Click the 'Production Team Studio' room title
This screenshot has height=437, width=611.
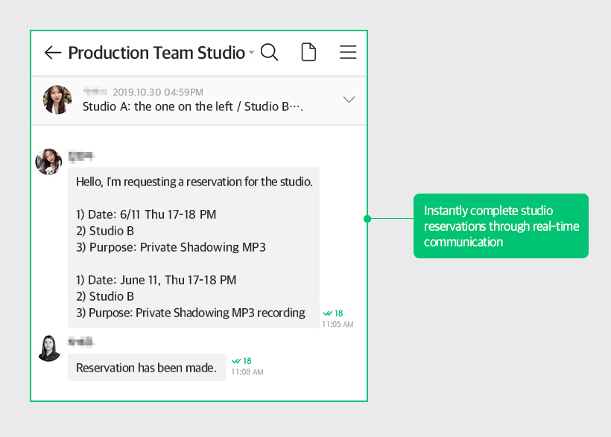[x=156, y=53]
